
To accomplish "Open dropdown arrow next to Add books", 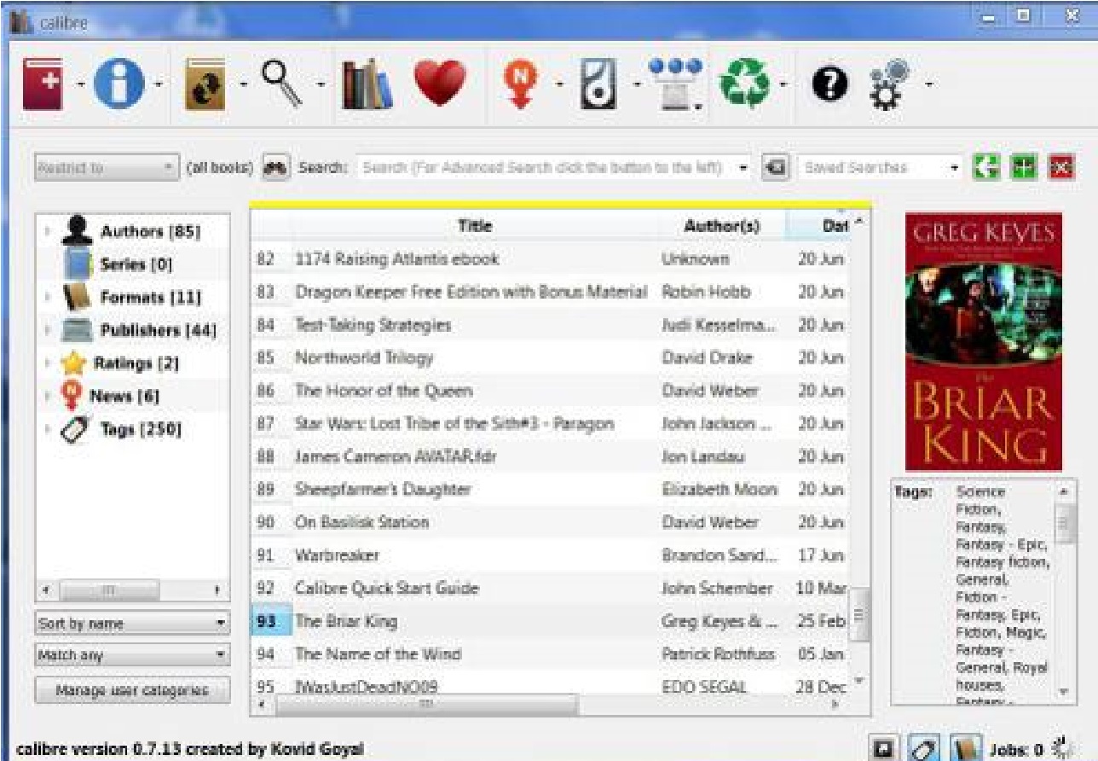I will click(x=79, y=84).
